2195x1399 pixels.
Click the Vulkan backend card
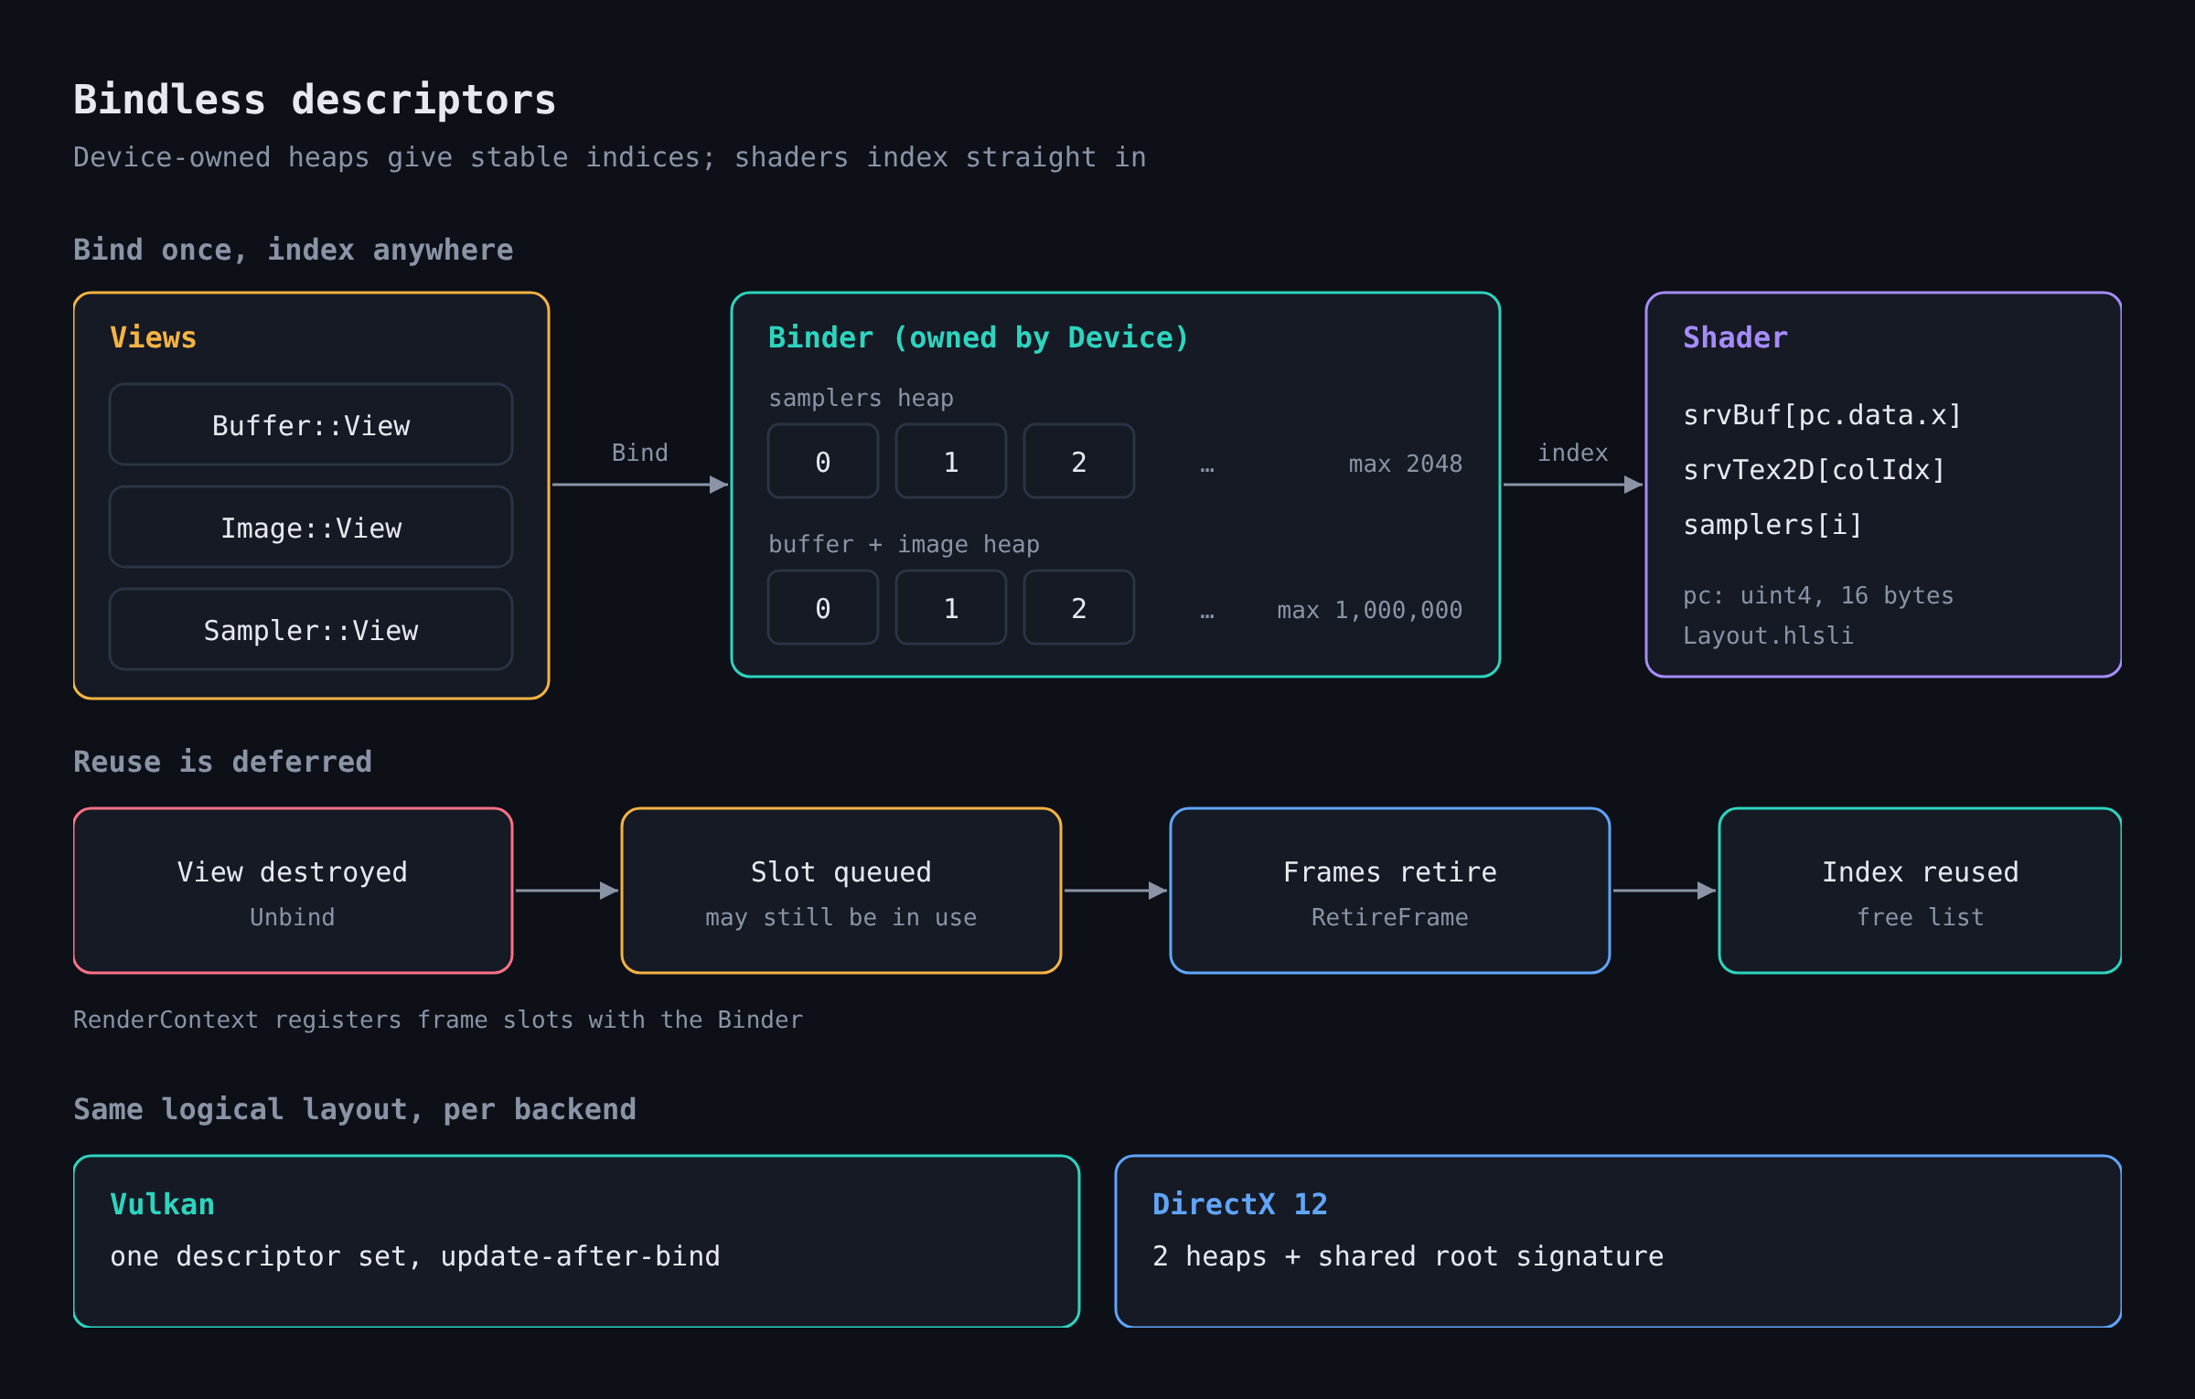tap(576, 1242)
